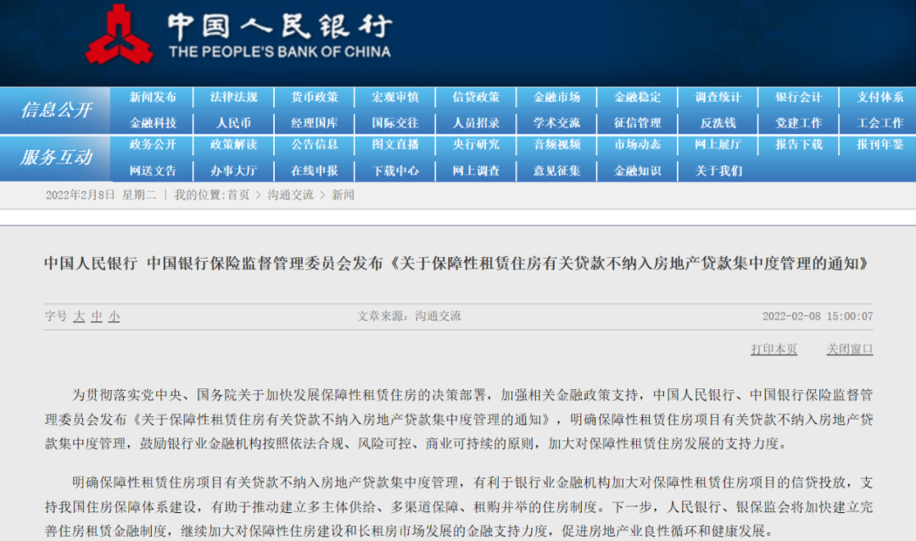
Task: Visit the 支付体系 page
Action: [880, 96]
